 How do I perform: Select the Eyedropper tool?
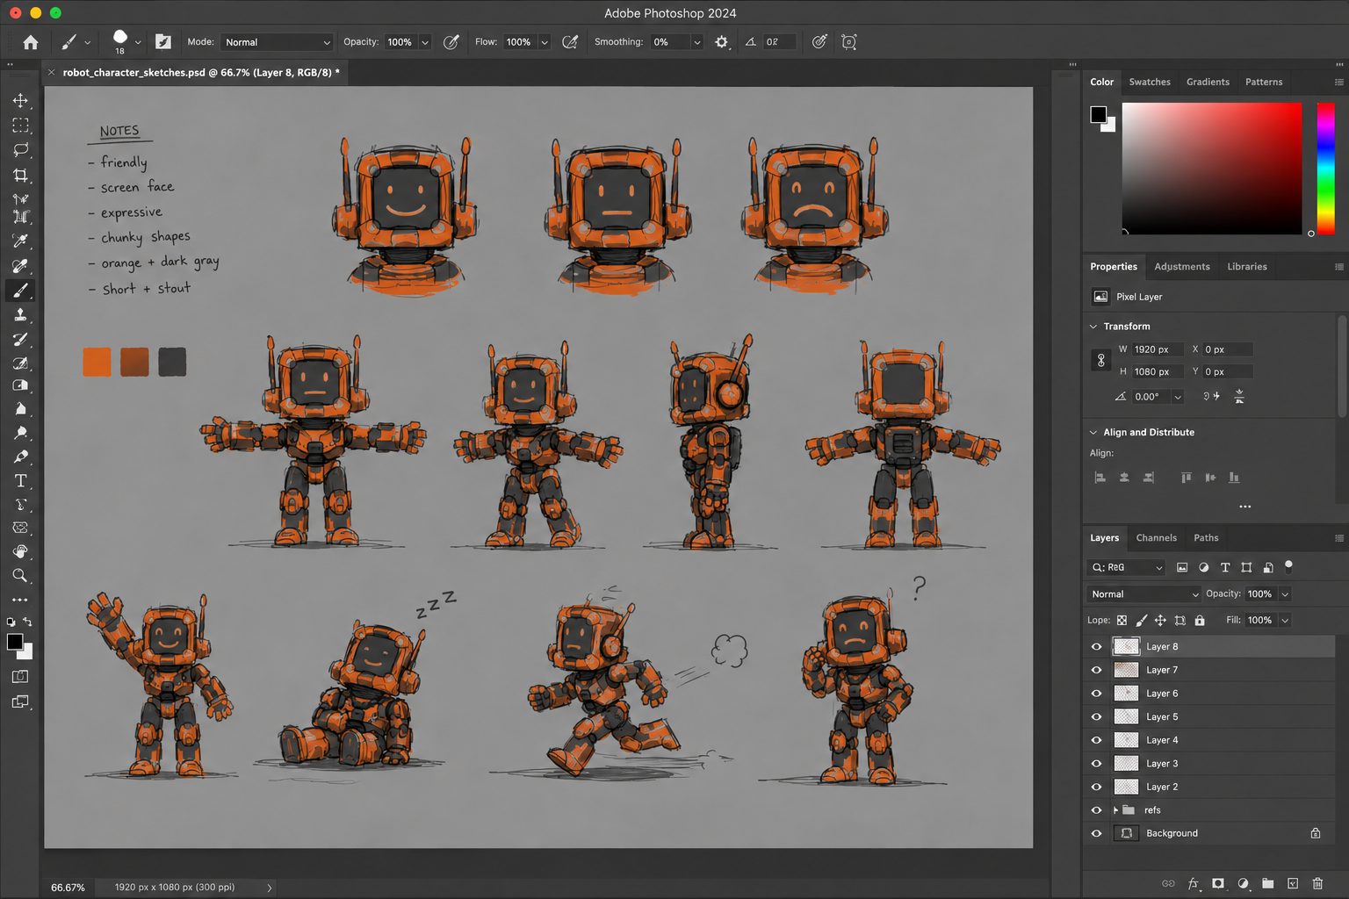click(x=20, y=241)
